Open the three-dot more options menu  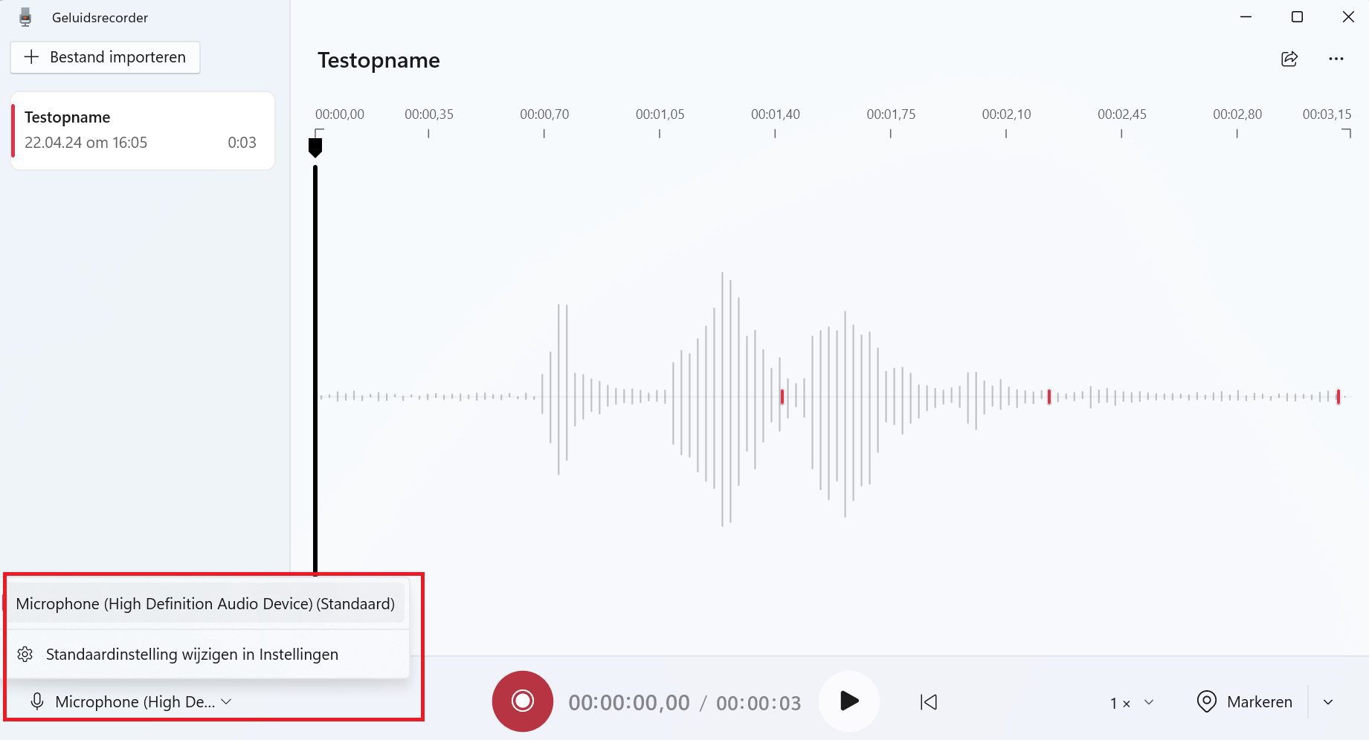pyautogui.click(x=1336, y=59)
